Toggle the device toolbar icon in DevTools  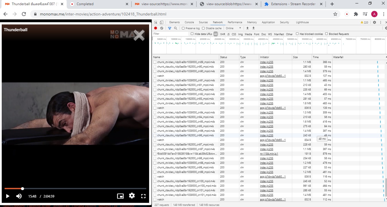pos(161,22)
